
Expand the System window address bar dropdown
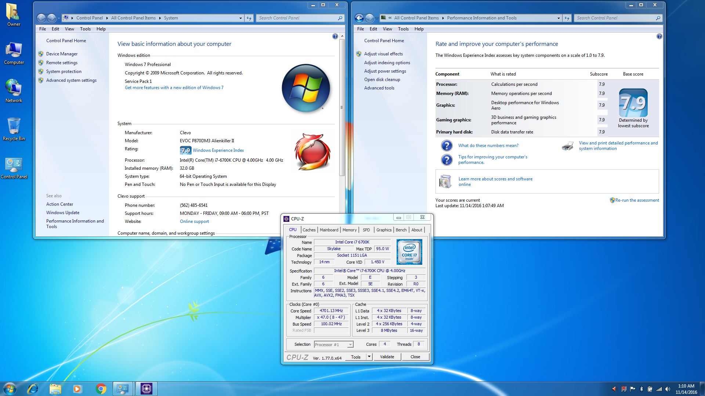click(241, 18)
